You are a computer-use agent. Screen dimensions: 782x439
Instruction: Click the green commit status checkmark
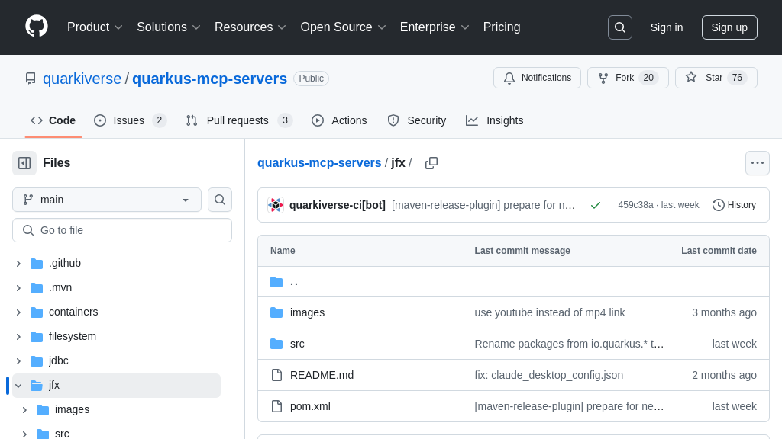tap(596, 205)
